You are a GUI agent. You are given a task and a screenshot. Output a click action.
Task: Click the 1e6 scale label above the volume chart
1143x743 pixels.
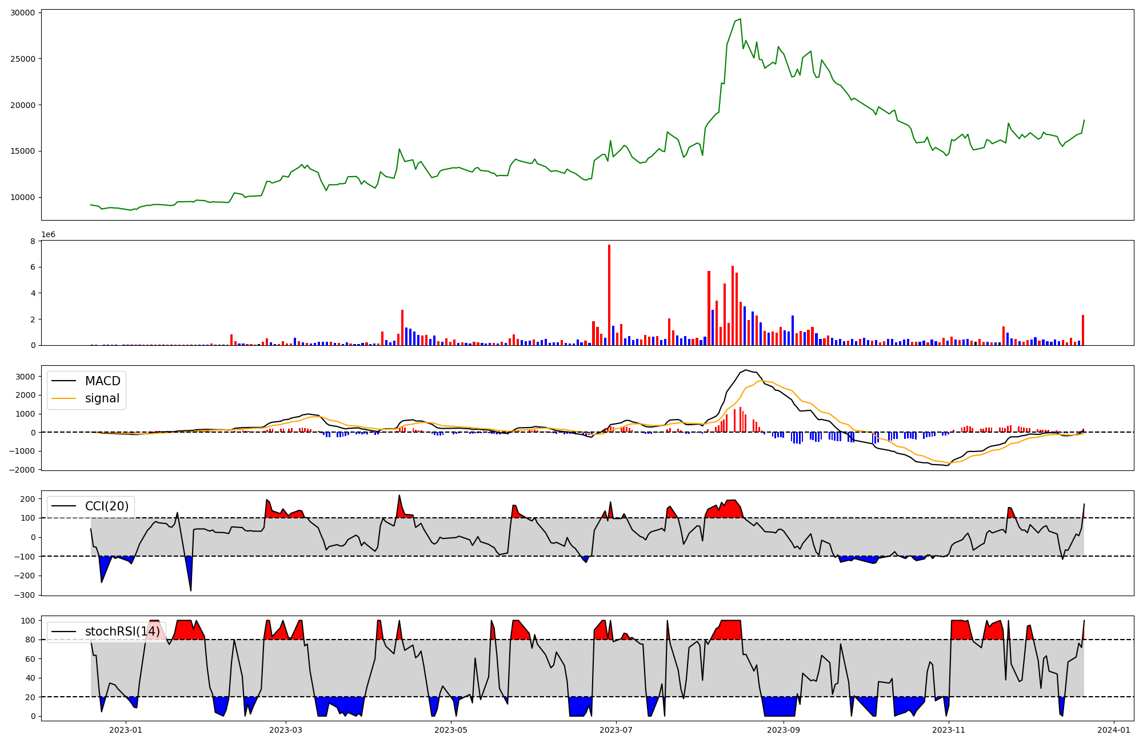click(48, 235)
